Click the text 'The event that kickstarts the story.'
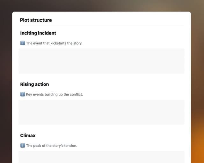 click(54, 43)
